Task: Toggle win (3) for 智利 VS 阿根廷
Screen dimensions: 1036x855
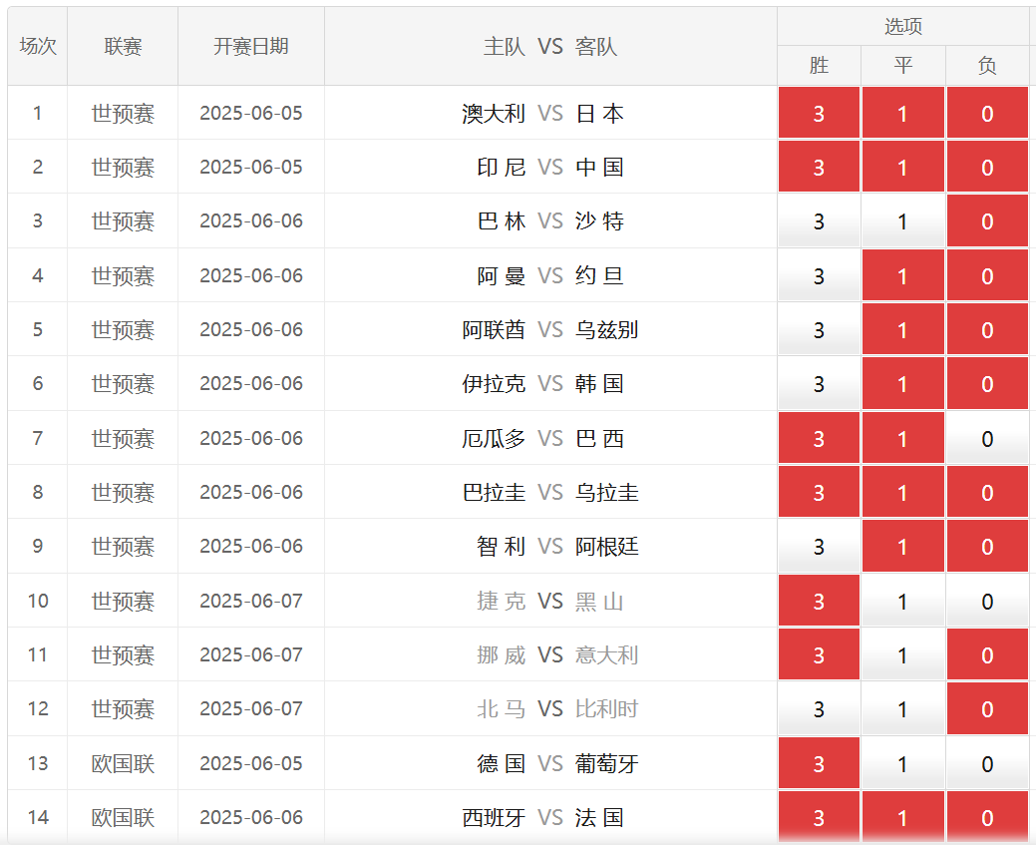Action: tap(819, 547)
